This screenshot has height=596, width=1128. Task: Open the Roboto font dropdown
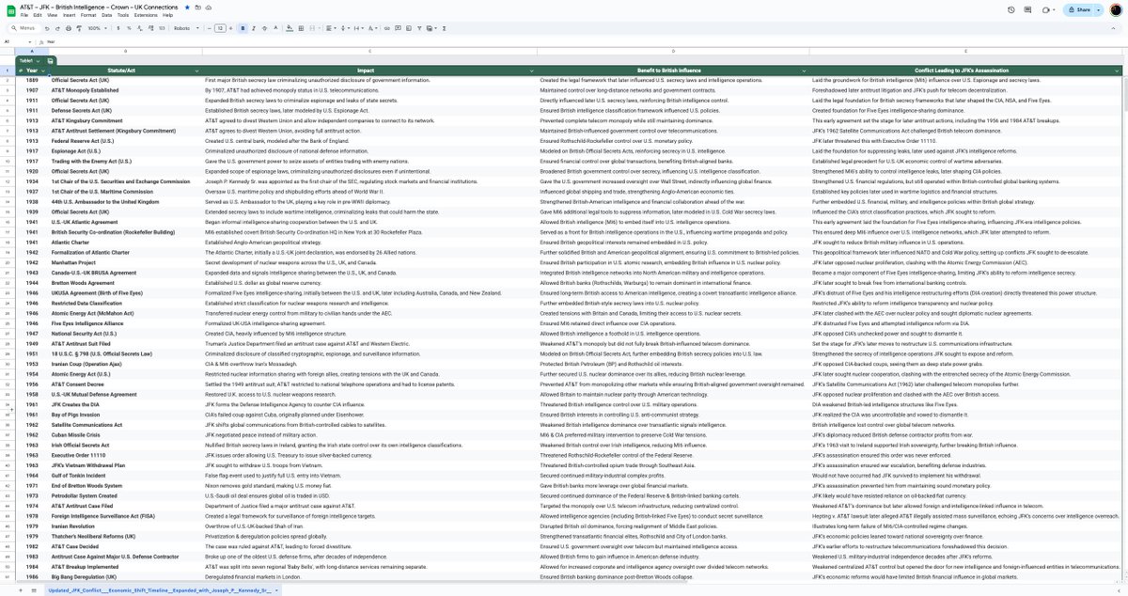(185, 28)
